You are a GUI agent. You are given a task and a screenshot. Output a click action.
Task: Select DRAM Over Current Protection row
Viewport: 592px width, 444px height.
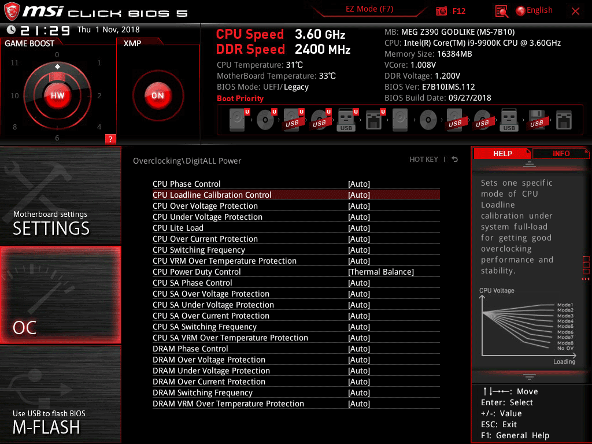[x=296, y=382]
